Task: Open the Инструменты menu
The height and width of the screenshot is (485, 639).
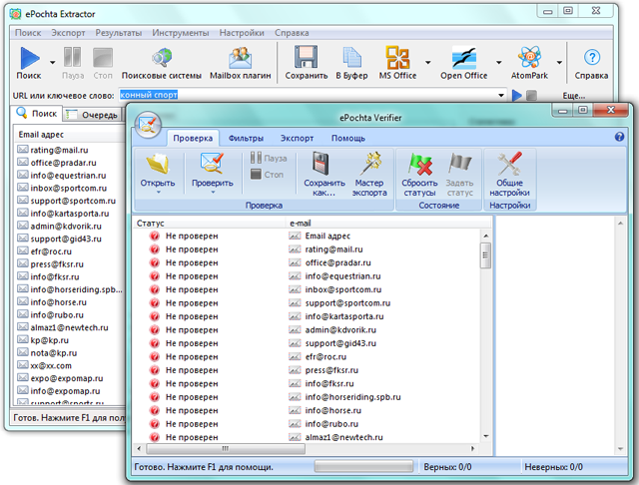Action: click(x=181, y=33)
